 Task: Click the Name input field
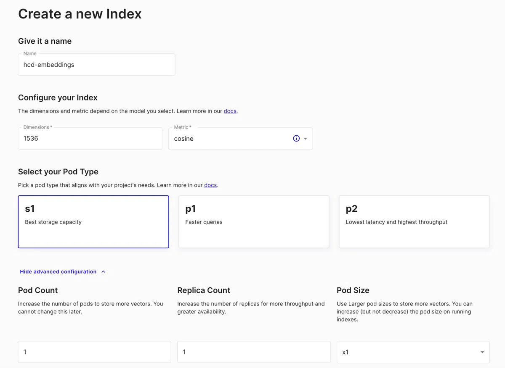(x=96, y=65)
